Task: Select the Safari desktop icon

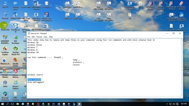Action: (5, 84)
